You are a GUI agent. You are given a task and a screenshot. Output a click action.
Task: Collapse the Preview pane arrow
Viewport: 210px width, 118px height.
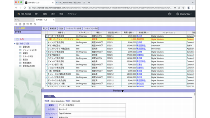122,91
